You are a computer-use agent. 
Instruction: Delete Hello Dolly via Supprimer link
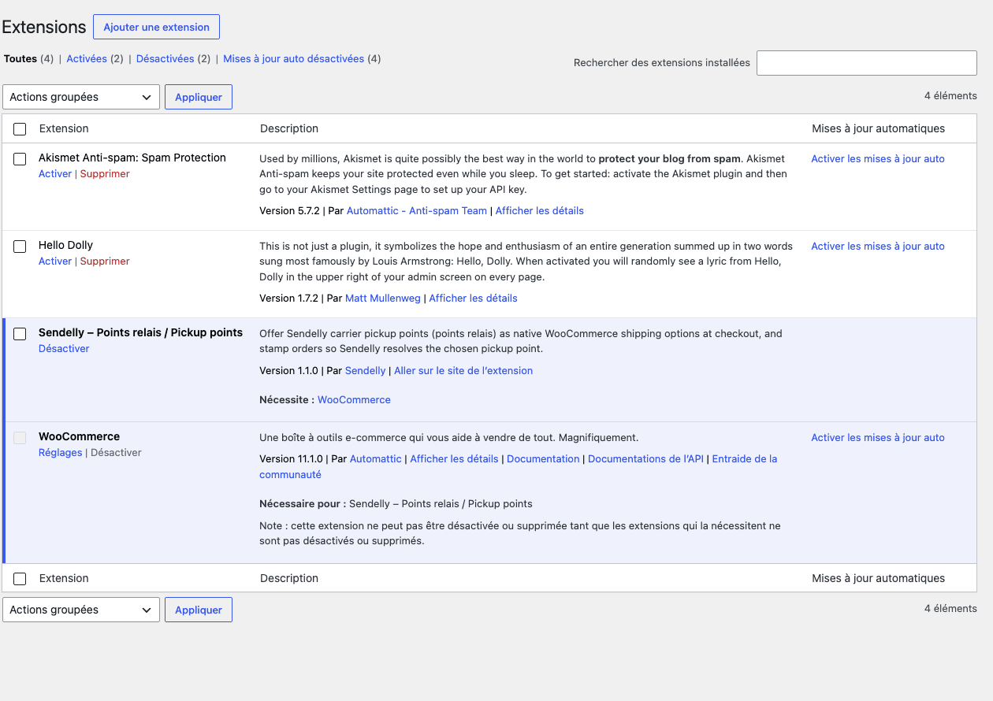tap(105, 261)
